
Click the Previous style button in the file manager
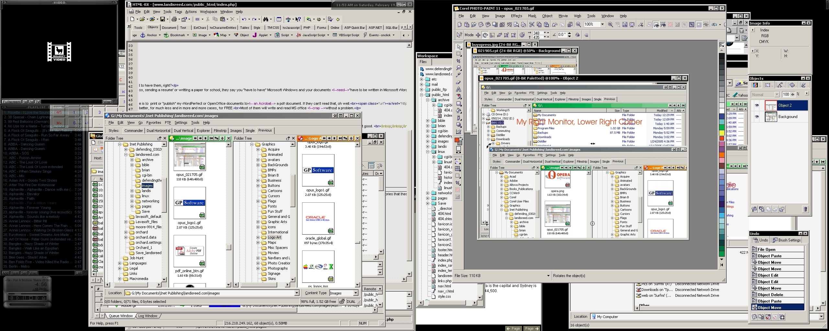pos(265,131)
